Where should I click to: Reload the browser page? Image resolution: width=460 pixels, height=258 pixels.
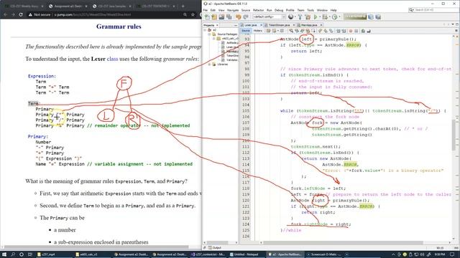pos(21,14)
